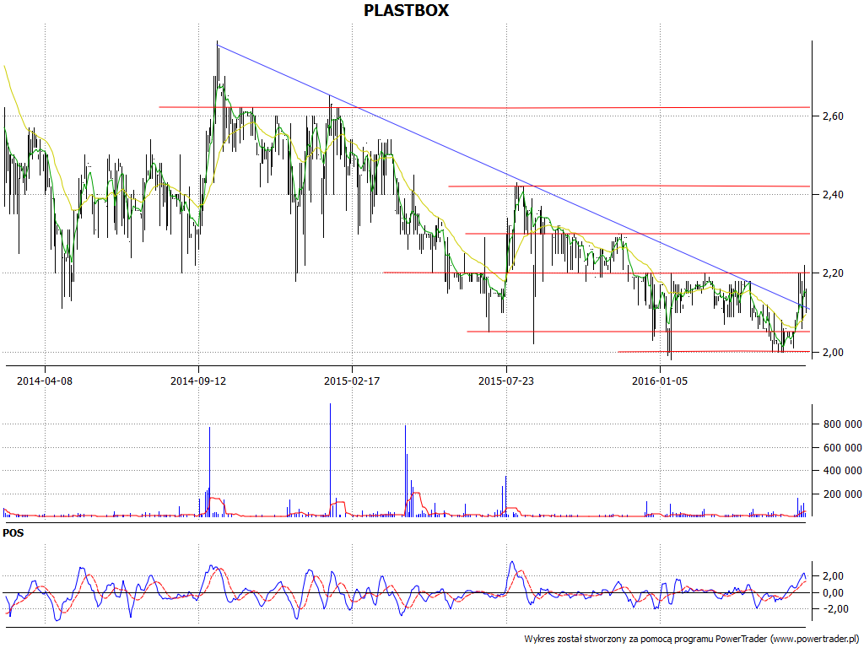Click the PowerTrader credit text in the footer
The height and width of the screenshot is (648, 864).
(x=692, y=640)
